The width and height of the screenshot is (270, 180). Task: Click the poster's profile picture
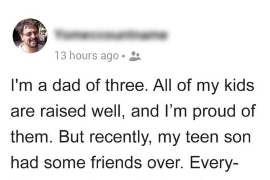click(x=31, y=35)
